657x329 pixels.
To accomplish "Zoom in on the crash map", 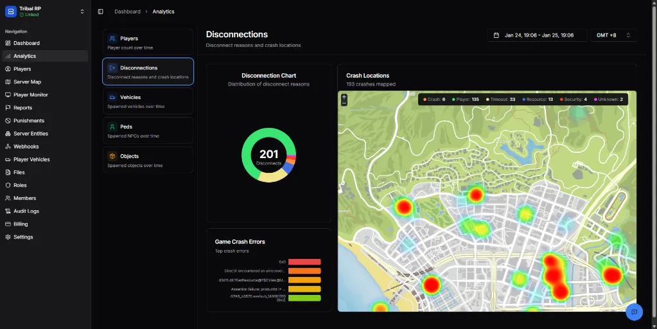I will click(x=344, y=97).
